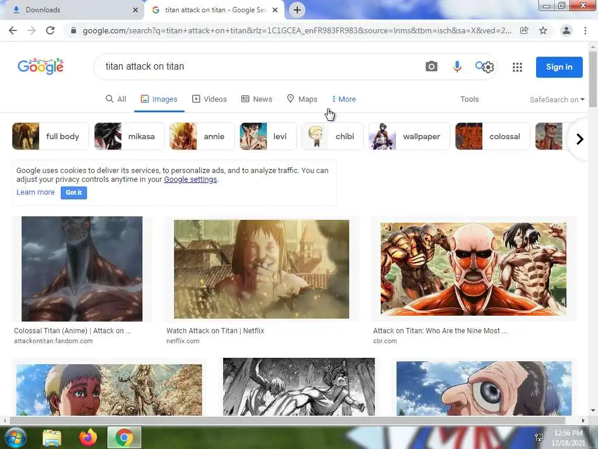Start voice search with the microphone icon
Image resolution: width=598 pixels, height=449 pixels.
pos(457,67)
